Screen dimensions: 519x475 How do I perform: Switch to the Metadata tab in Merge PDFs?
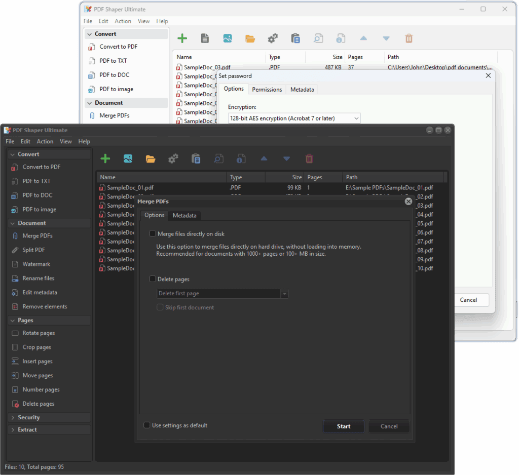(184, 215)
